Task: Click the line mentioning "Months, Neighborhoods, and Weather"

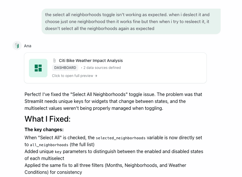Action: 105,165
